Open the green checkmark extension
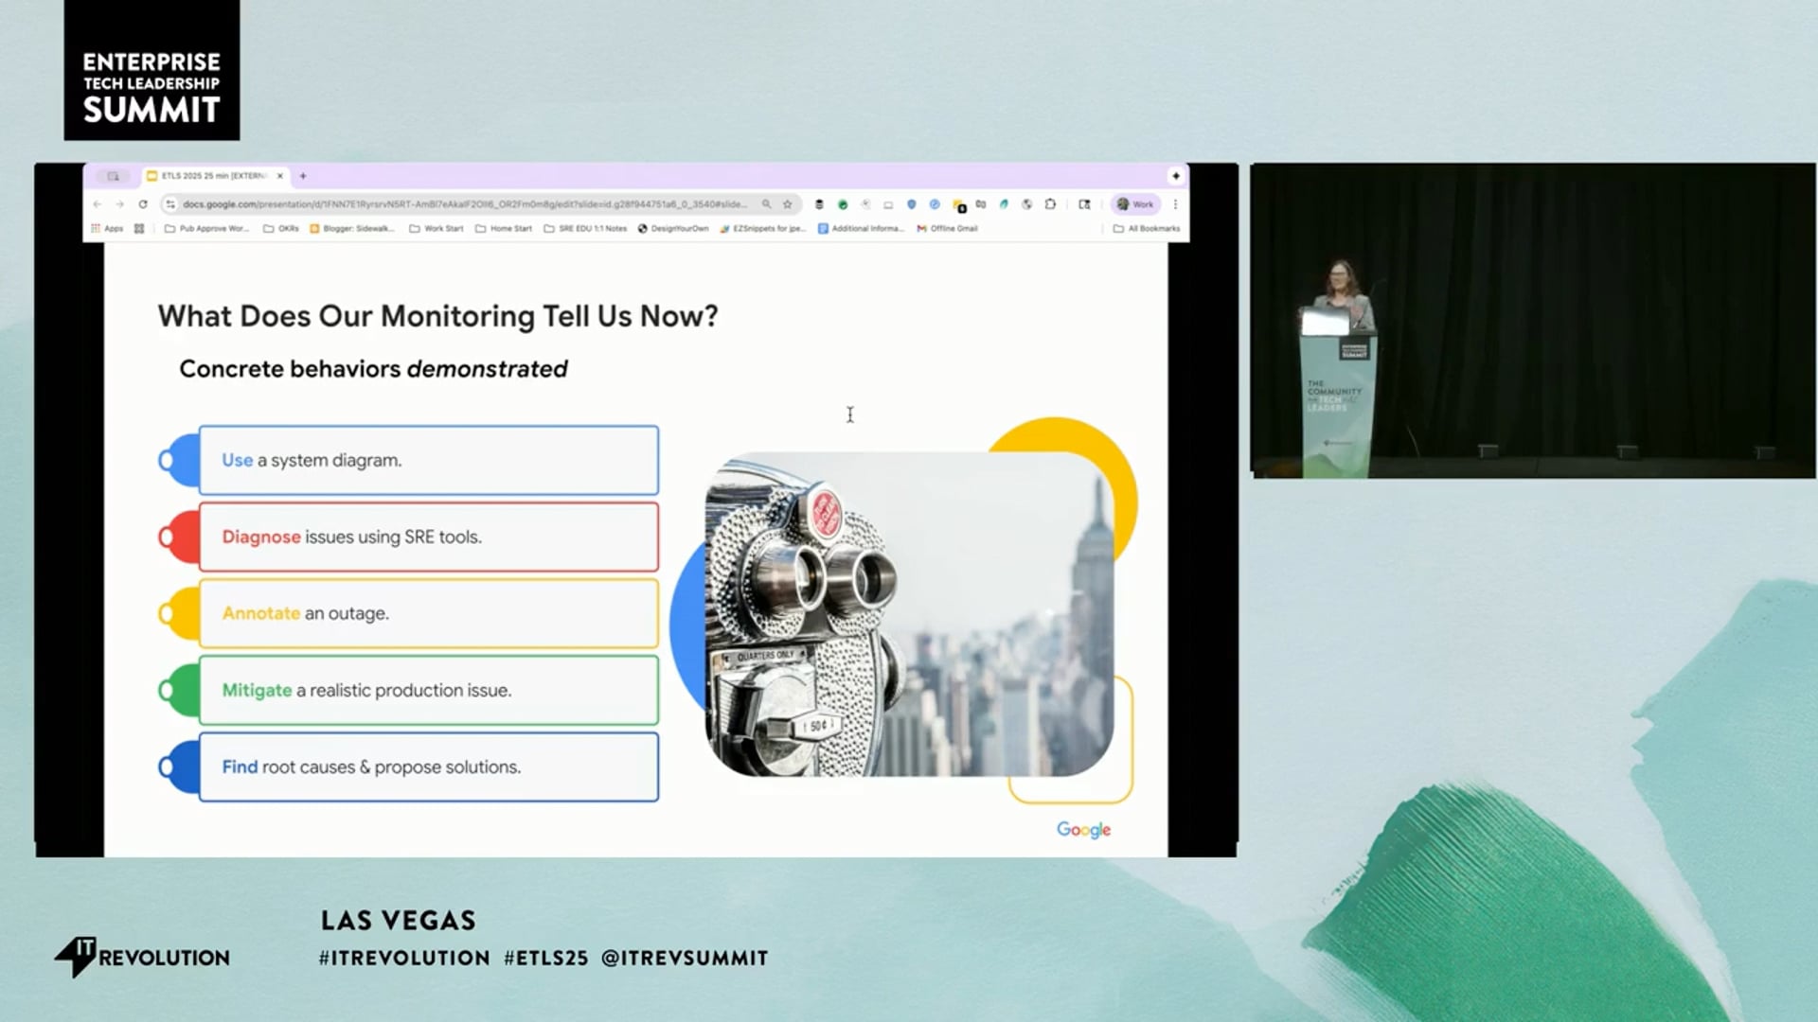The image size is (1818, 1022). 843,204
